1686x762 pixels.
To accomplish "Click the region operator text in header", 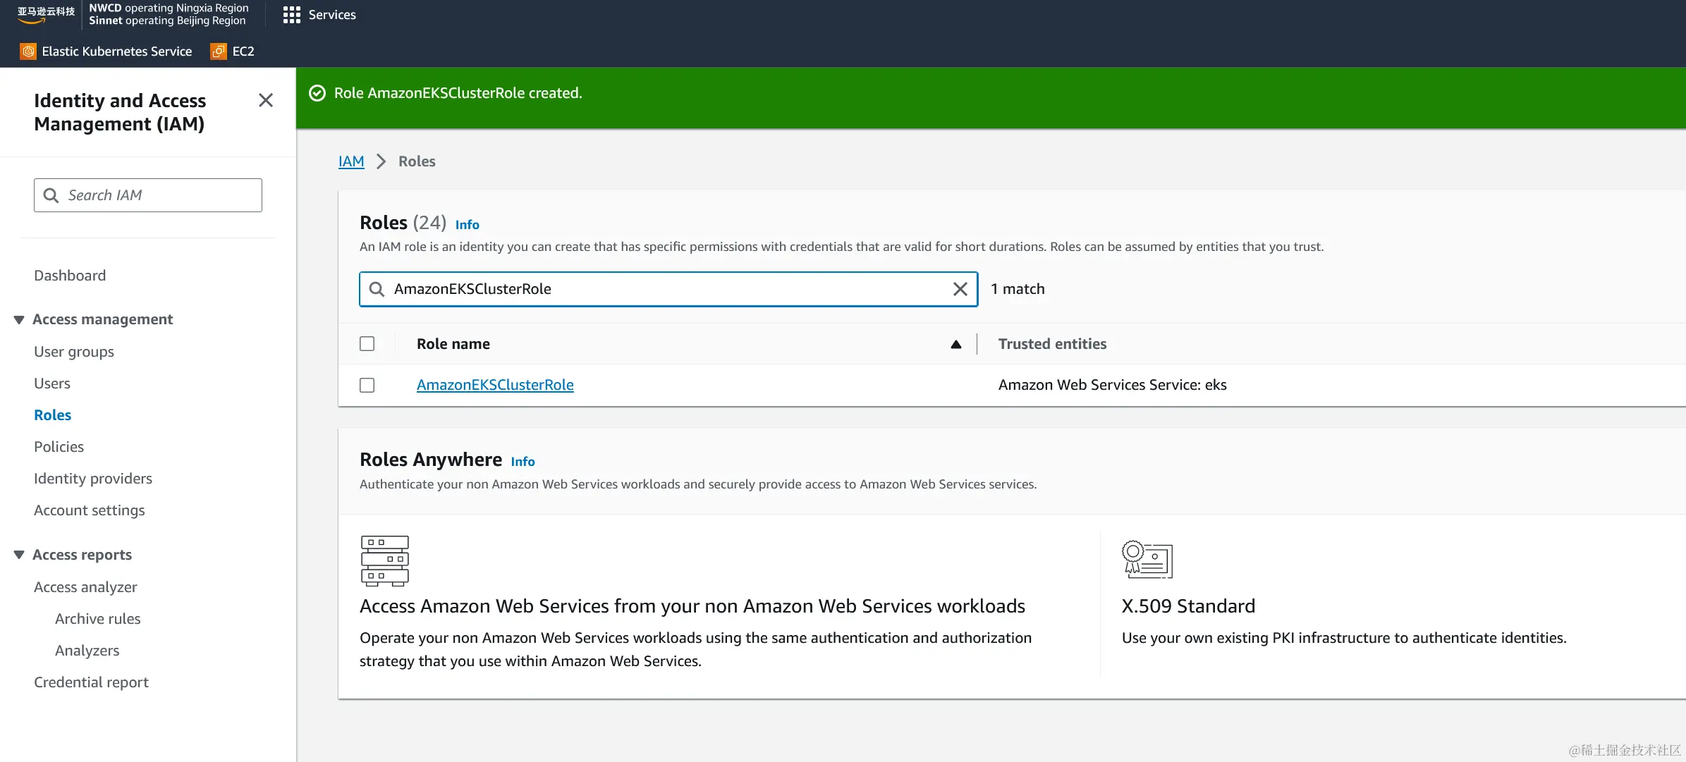I will click(169, 14).
